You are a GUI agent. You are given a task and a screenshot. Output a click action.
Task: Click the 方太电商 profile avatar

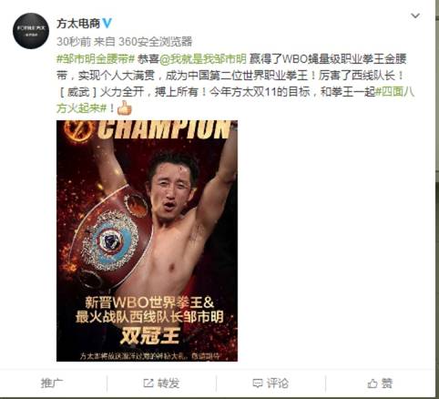[x=31, y=31]
